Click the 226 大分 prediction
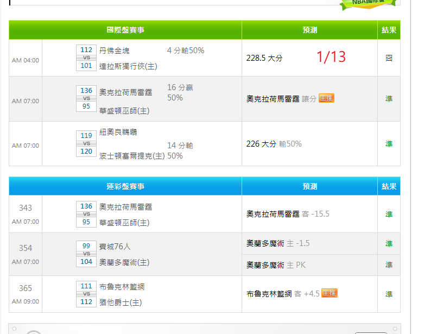Image resolution: width=424 pixels, height=334 pixels. click(261, 144)
